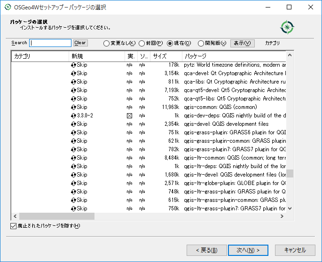This screenshot has height=262, width=322.
Task: Click the cycle icon for qgis-dev-deps 3.3.0-2
Action: 74,116
